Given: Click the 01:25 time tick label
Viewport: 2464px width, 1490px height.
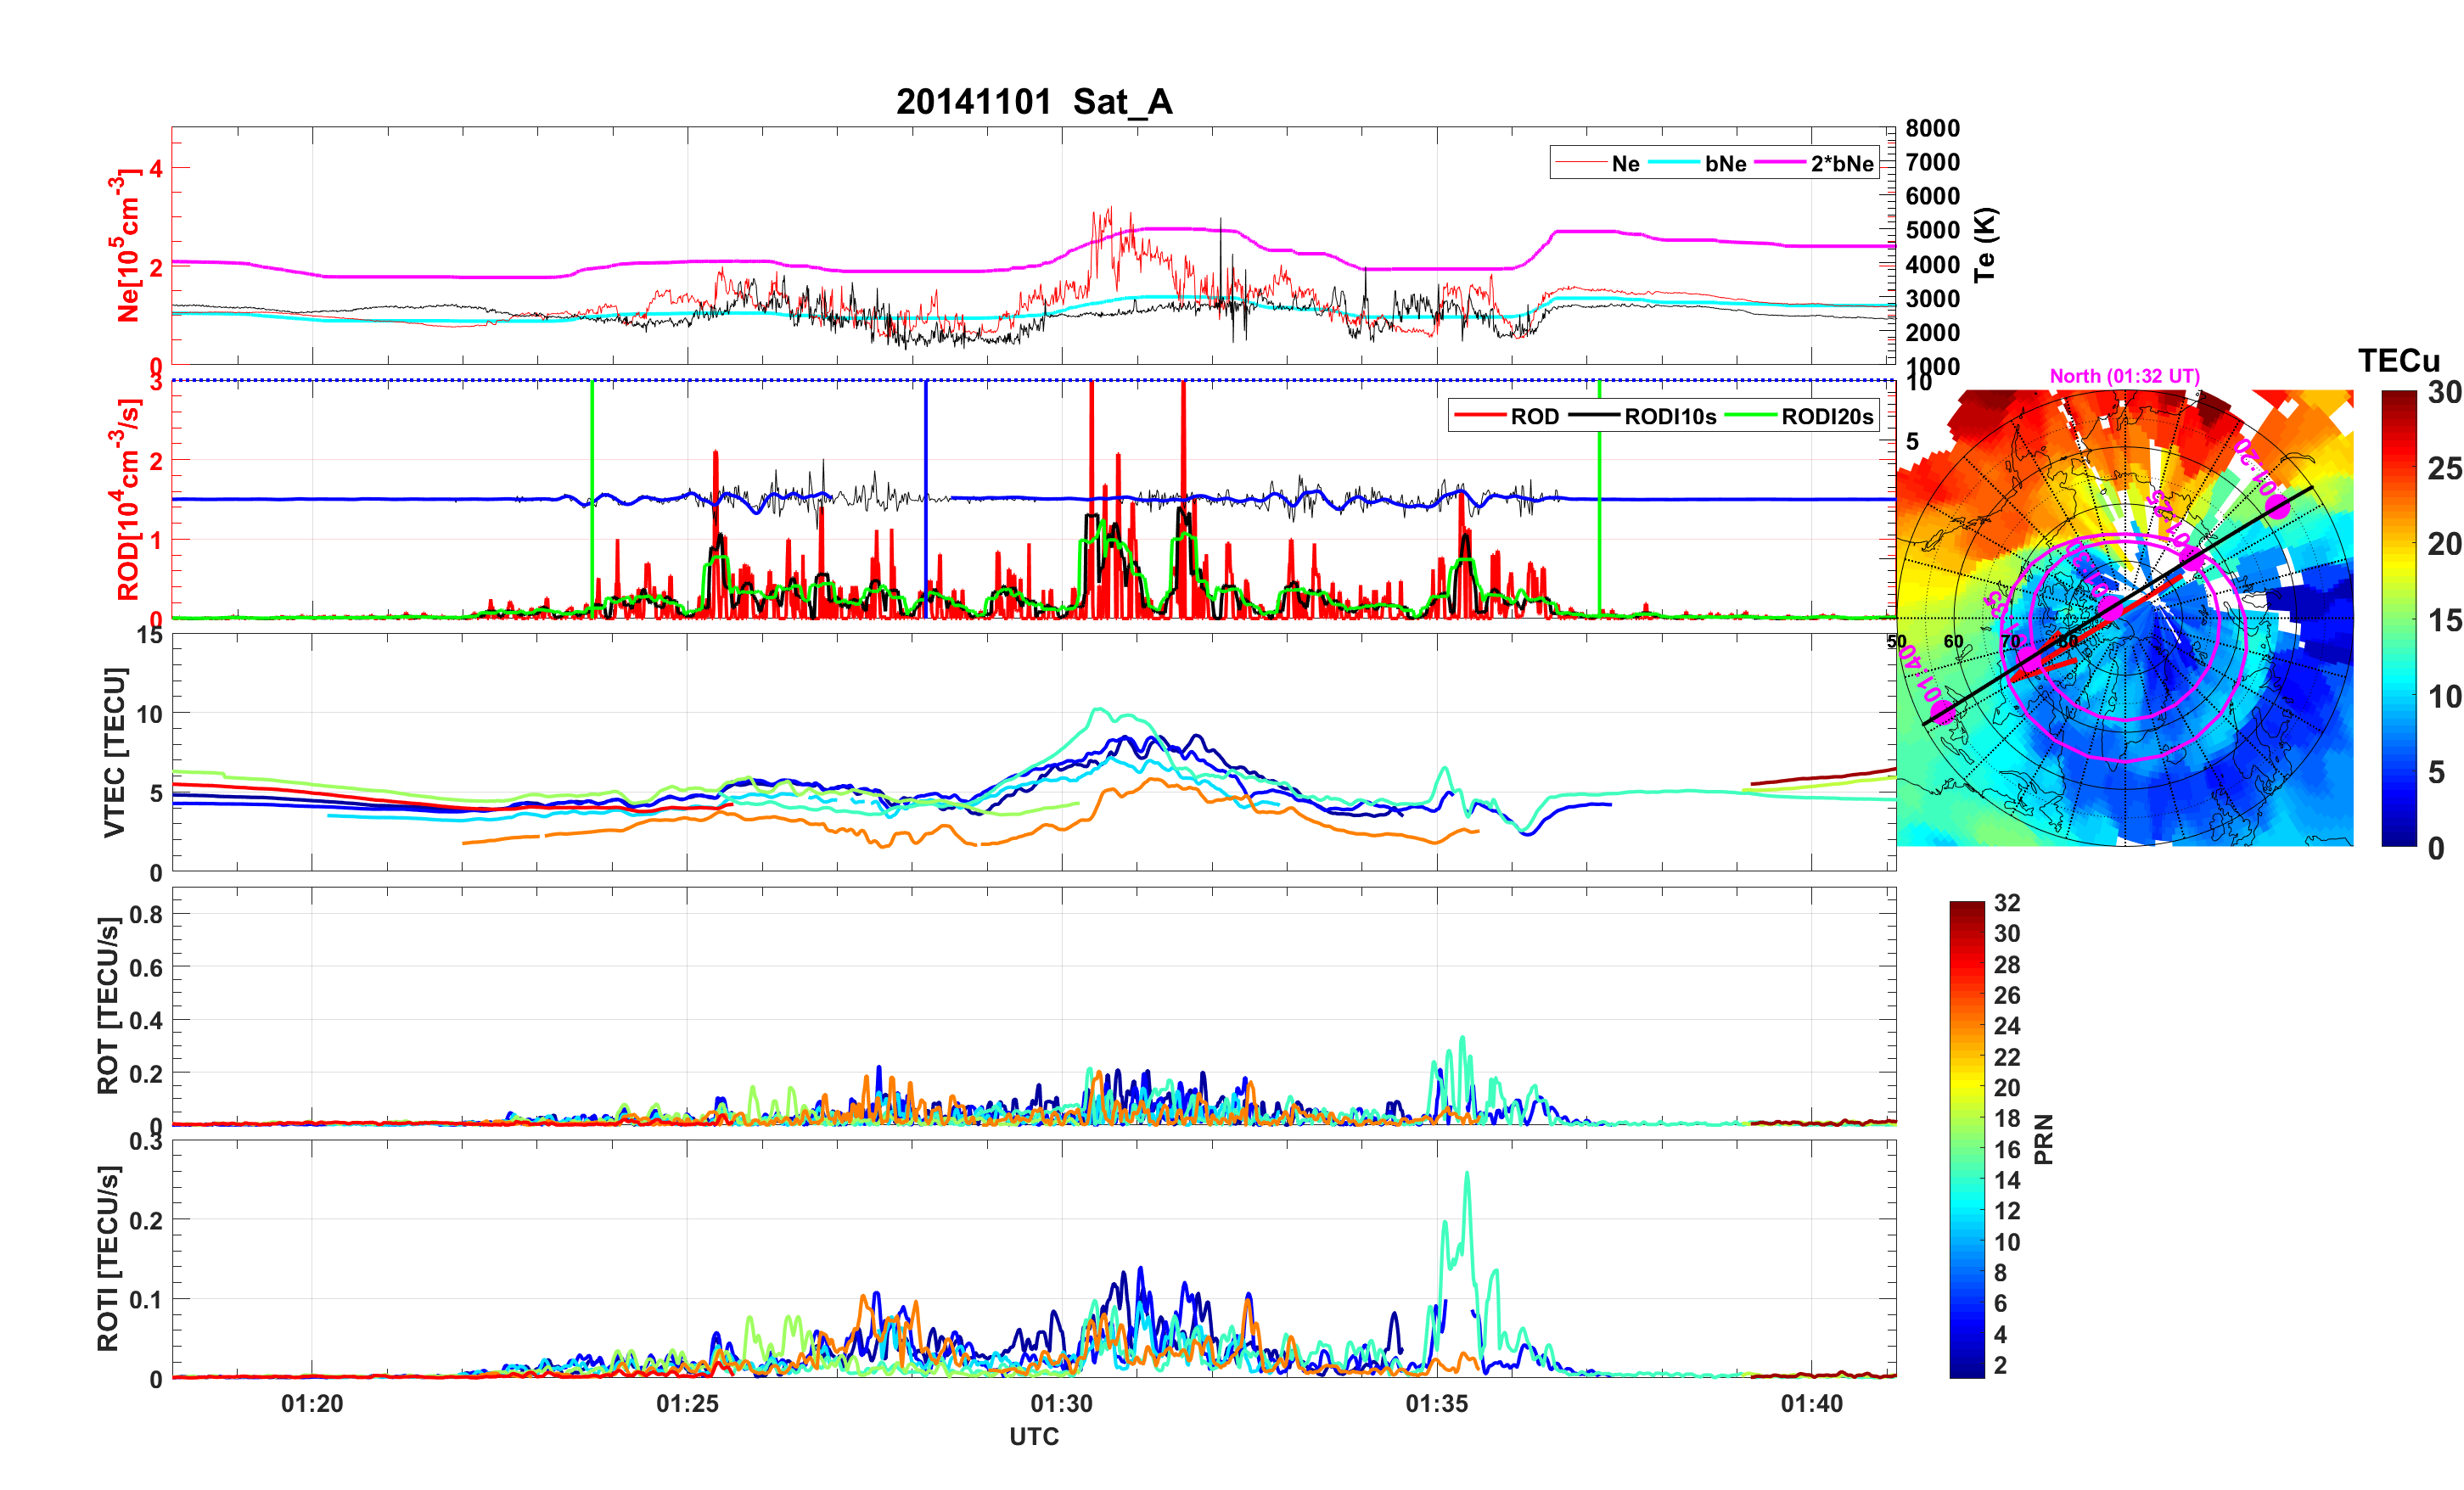Looking at the screenshot, I should 687,1403.
